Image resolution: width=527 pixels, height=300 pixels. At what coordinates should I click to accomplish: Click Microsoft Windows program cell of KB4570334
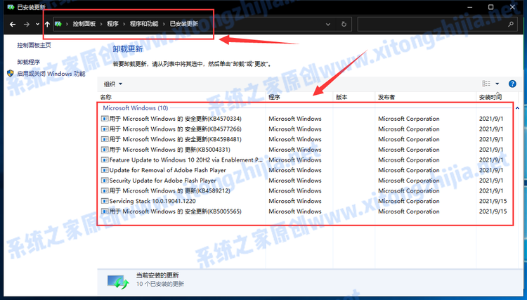pyautogui.click(x=294, y=119)
